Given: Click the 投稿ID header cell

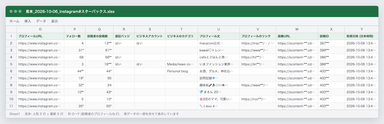Looking at the screenshot, I should tap(331, 36).
